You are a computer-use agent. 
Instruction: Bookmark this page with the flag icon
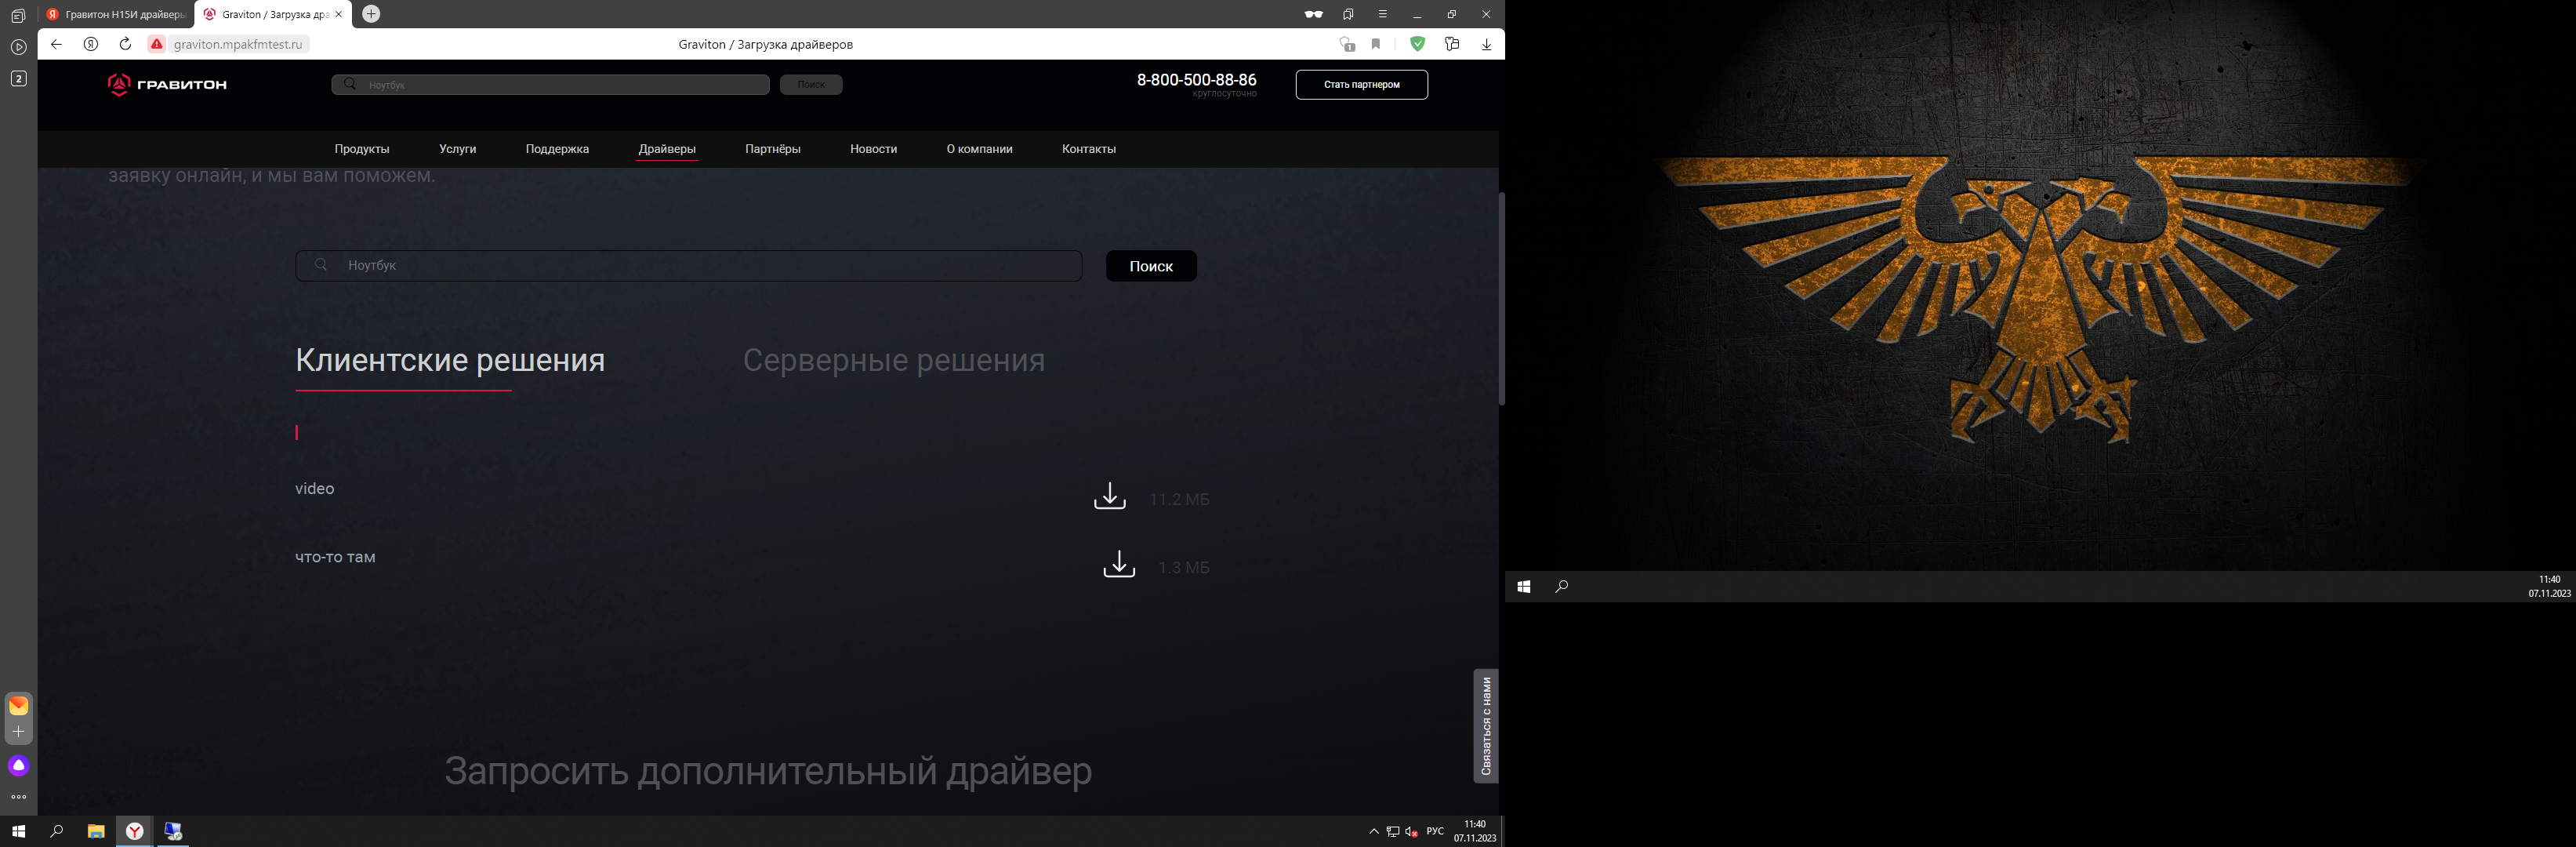[x=1376, y=44]
